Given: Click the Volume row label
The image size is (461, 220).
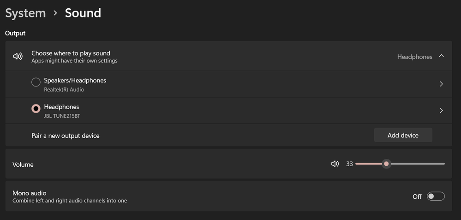Looking at the screenshot, I should click(x=23, y=164).
